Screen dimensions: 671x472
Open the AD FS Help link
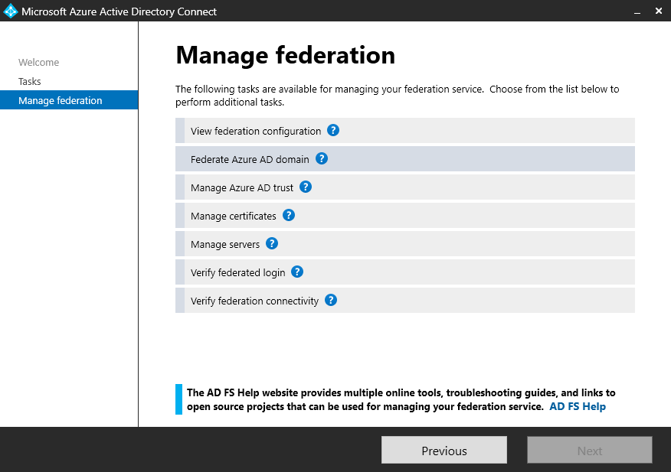pyautogui.click(x=578, y=406)
